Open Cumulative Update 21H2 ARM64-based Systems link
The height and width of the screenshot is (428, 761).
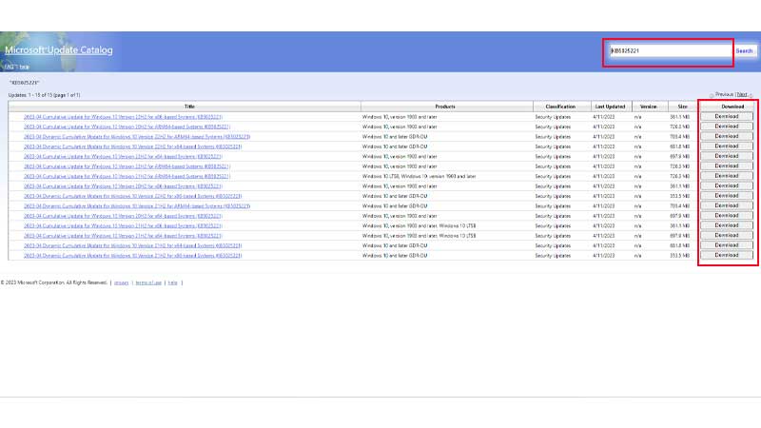pos(127,176)
